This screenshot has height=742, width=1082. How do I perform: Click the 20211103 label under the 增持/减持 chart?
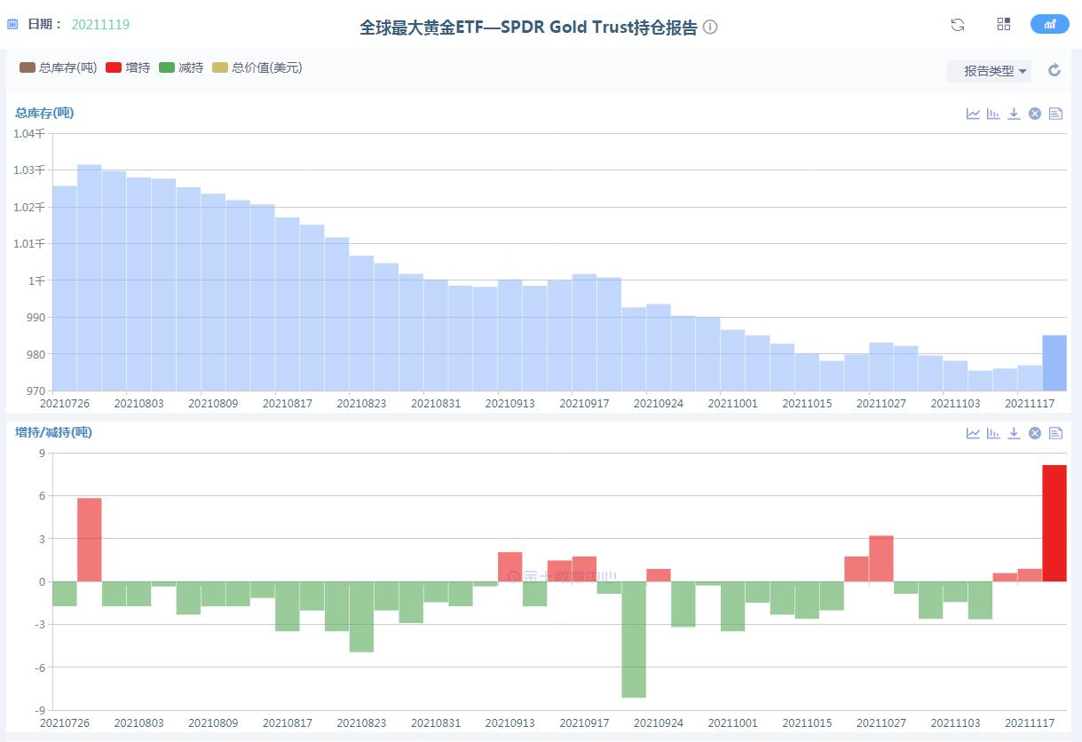(955, 723)
